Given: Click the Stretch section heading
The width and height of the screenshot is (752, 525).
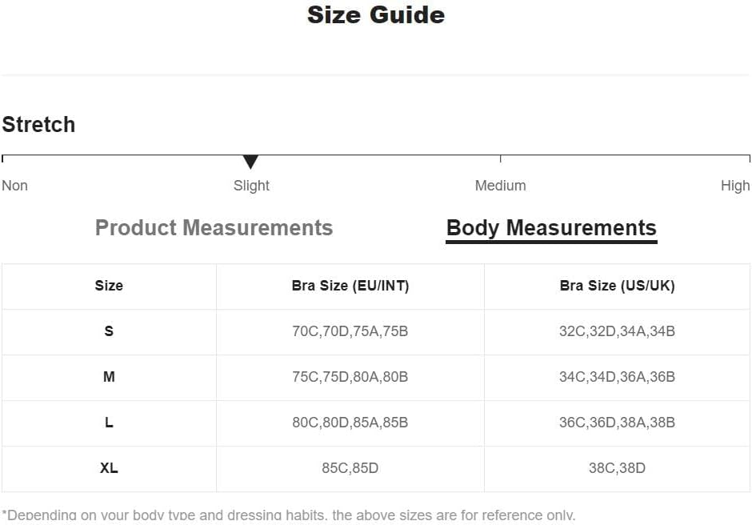Looking at the screenshot, I should tap(38, 124).
